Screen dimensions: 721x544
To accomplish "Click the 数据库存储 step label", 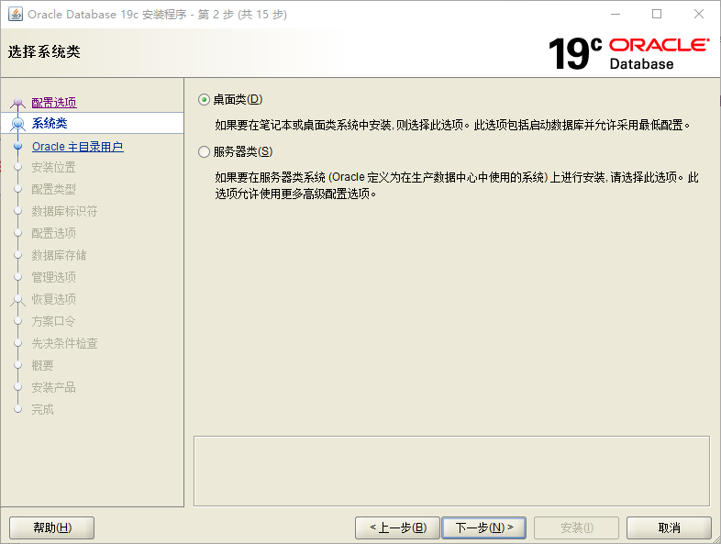I will [59, 255].
